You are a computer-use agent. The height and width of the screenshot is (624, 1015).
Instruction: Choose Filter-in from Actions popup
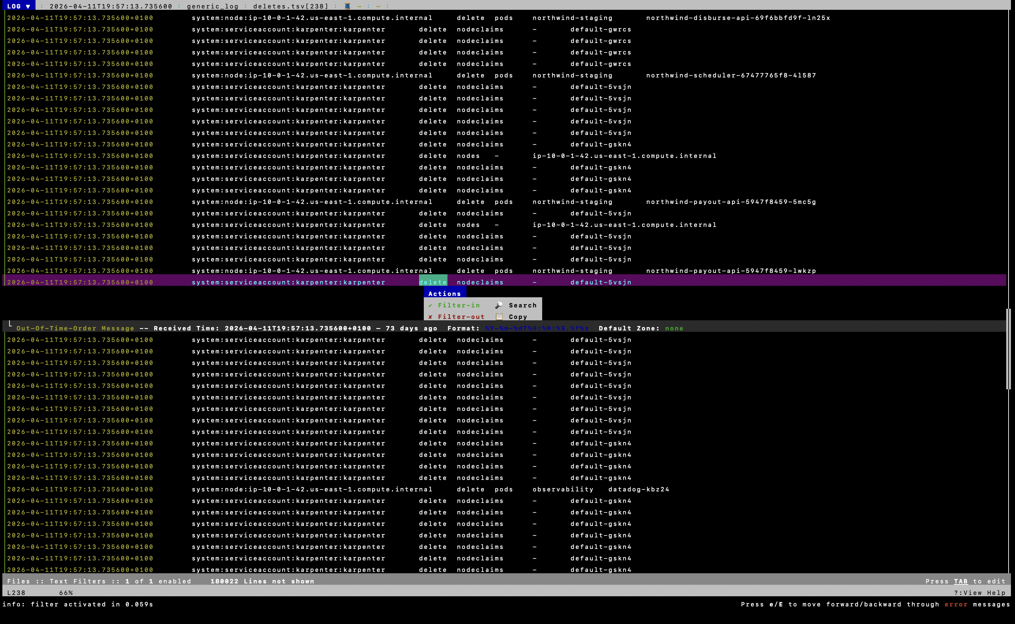click(x=454, y=305)
